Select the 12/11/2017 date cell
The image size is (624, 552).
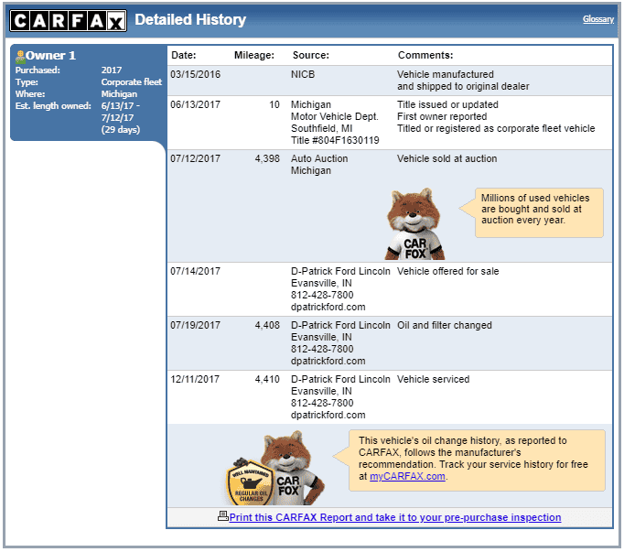[195, 379]
